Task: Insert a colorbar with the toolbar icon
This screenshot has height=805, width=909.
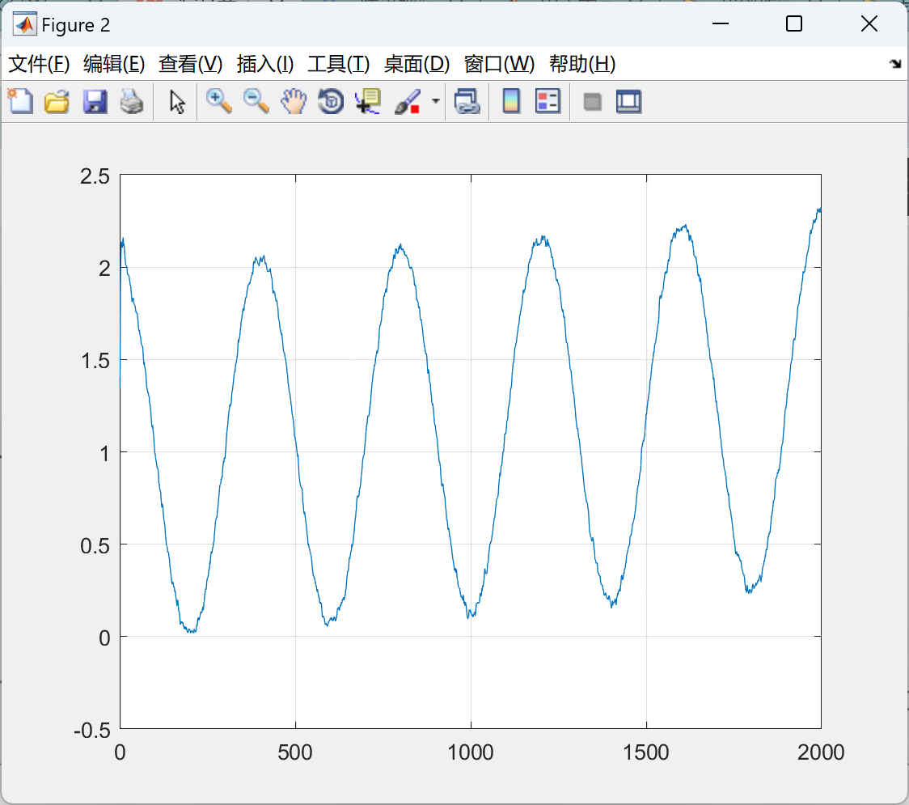Action: pyautogui.click(x=511, y=101)
